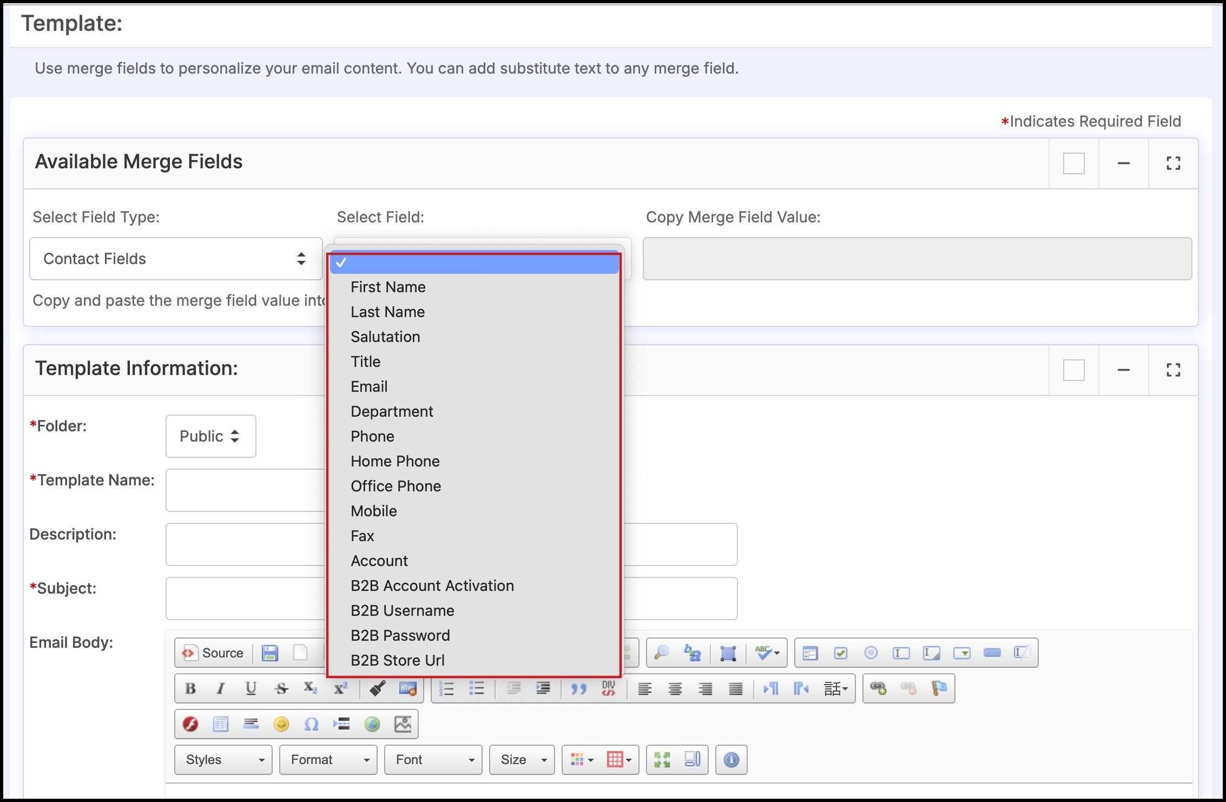This screenshot has height=802, width=1226.
Task: Click the Underline formatting icon
Action: point(251,688)
